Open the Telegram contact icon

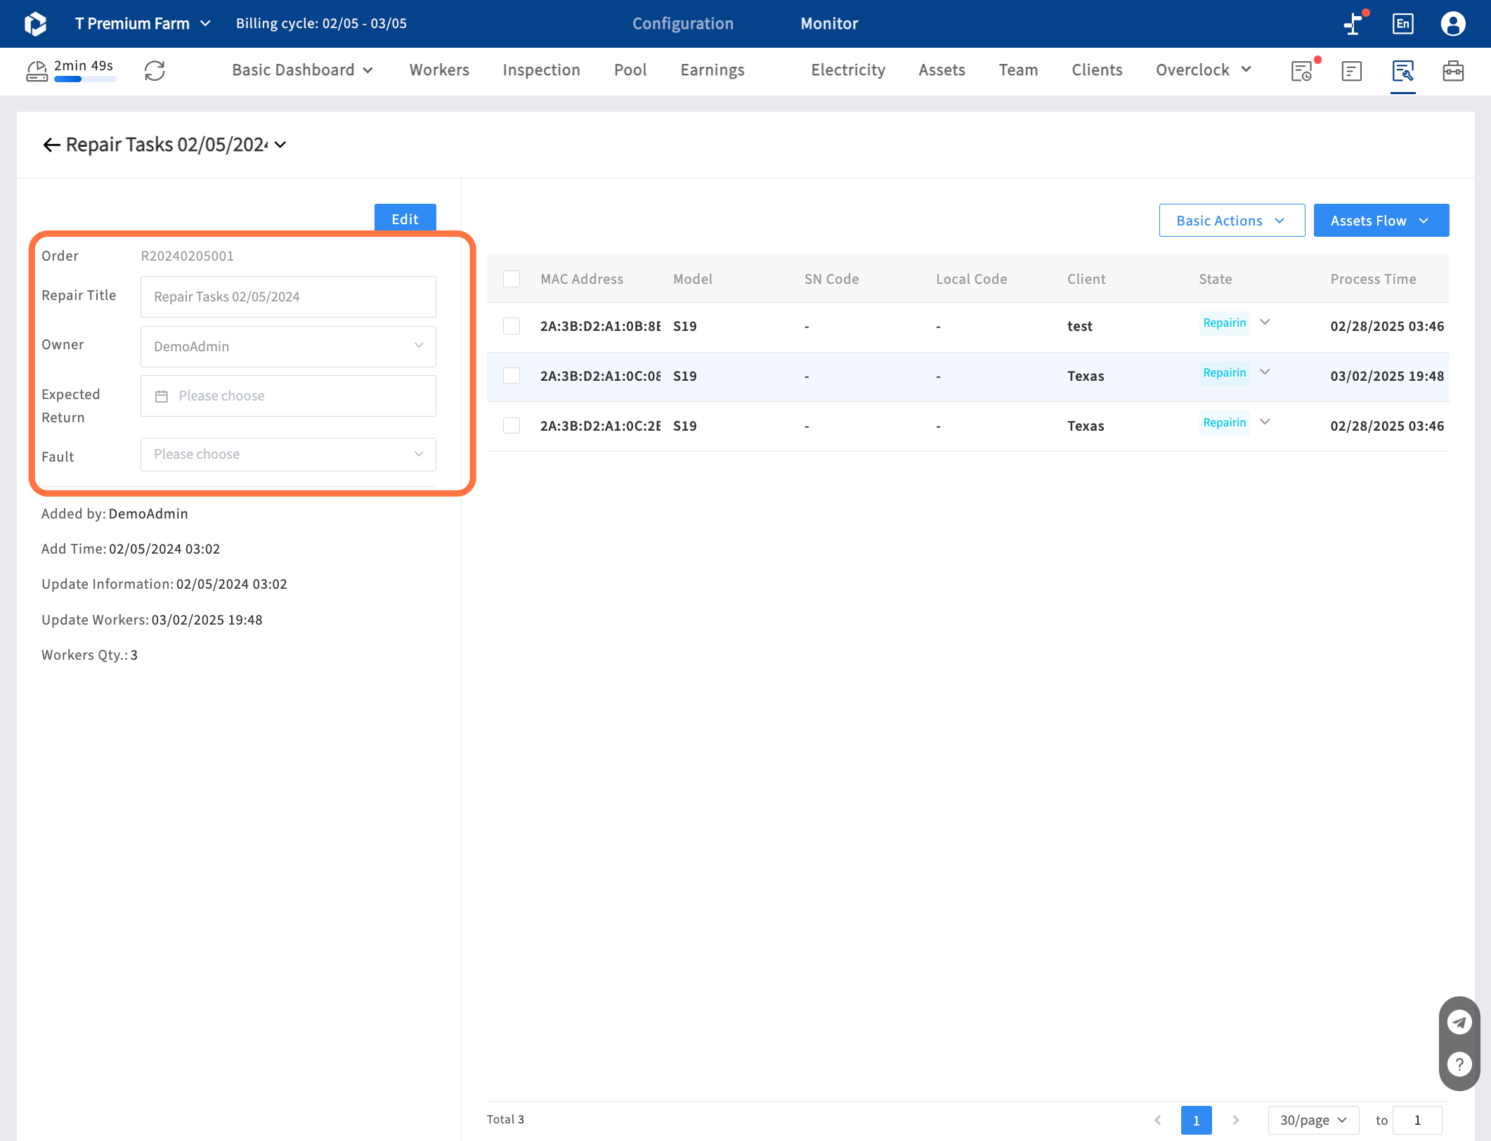pos(1459,1022)
